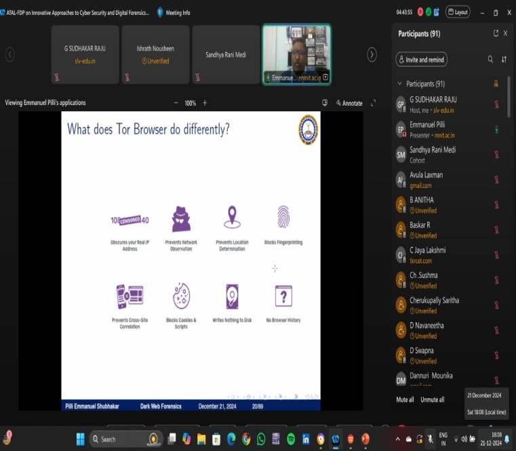This screenshot has width=516, height=451.
Task: Select D Swapna participant row
Action: [449, 355]
